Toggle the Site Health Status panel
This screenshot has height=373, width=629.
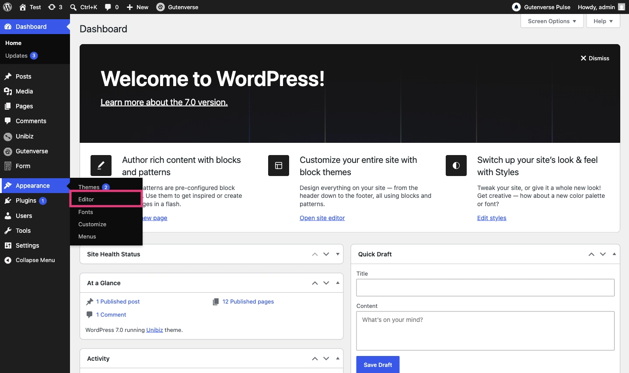(338, 254)
